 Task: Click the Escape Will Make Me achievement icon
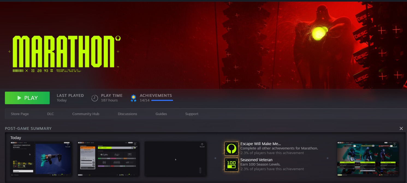[x=231, y=149]
